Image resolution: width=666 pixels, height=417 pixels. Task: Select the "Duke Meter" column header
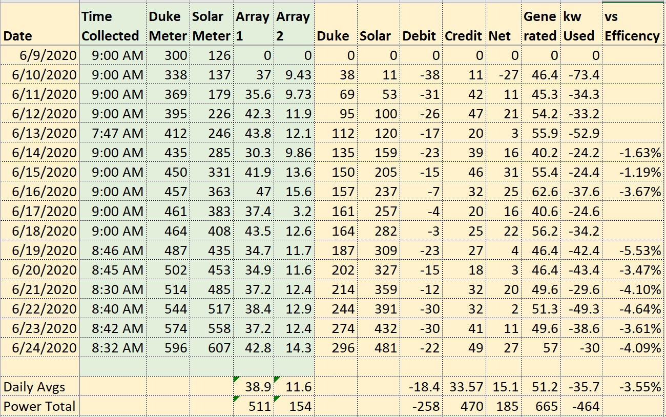(x=168, y=25)
